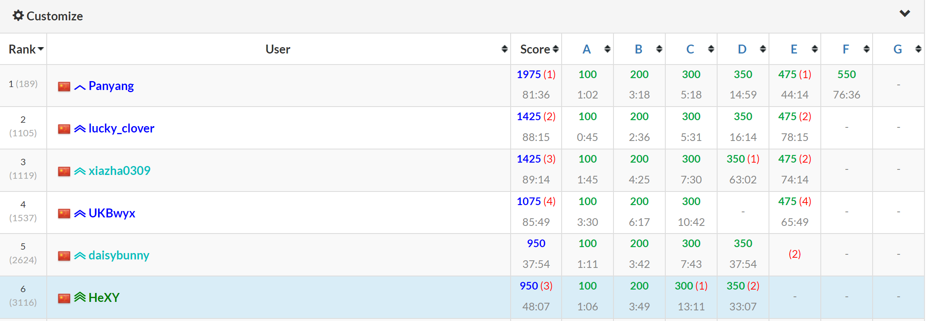This screenshot has height=321, width=927.
Task: Open xiazha0309's user profile
Action: click(119, 171)
